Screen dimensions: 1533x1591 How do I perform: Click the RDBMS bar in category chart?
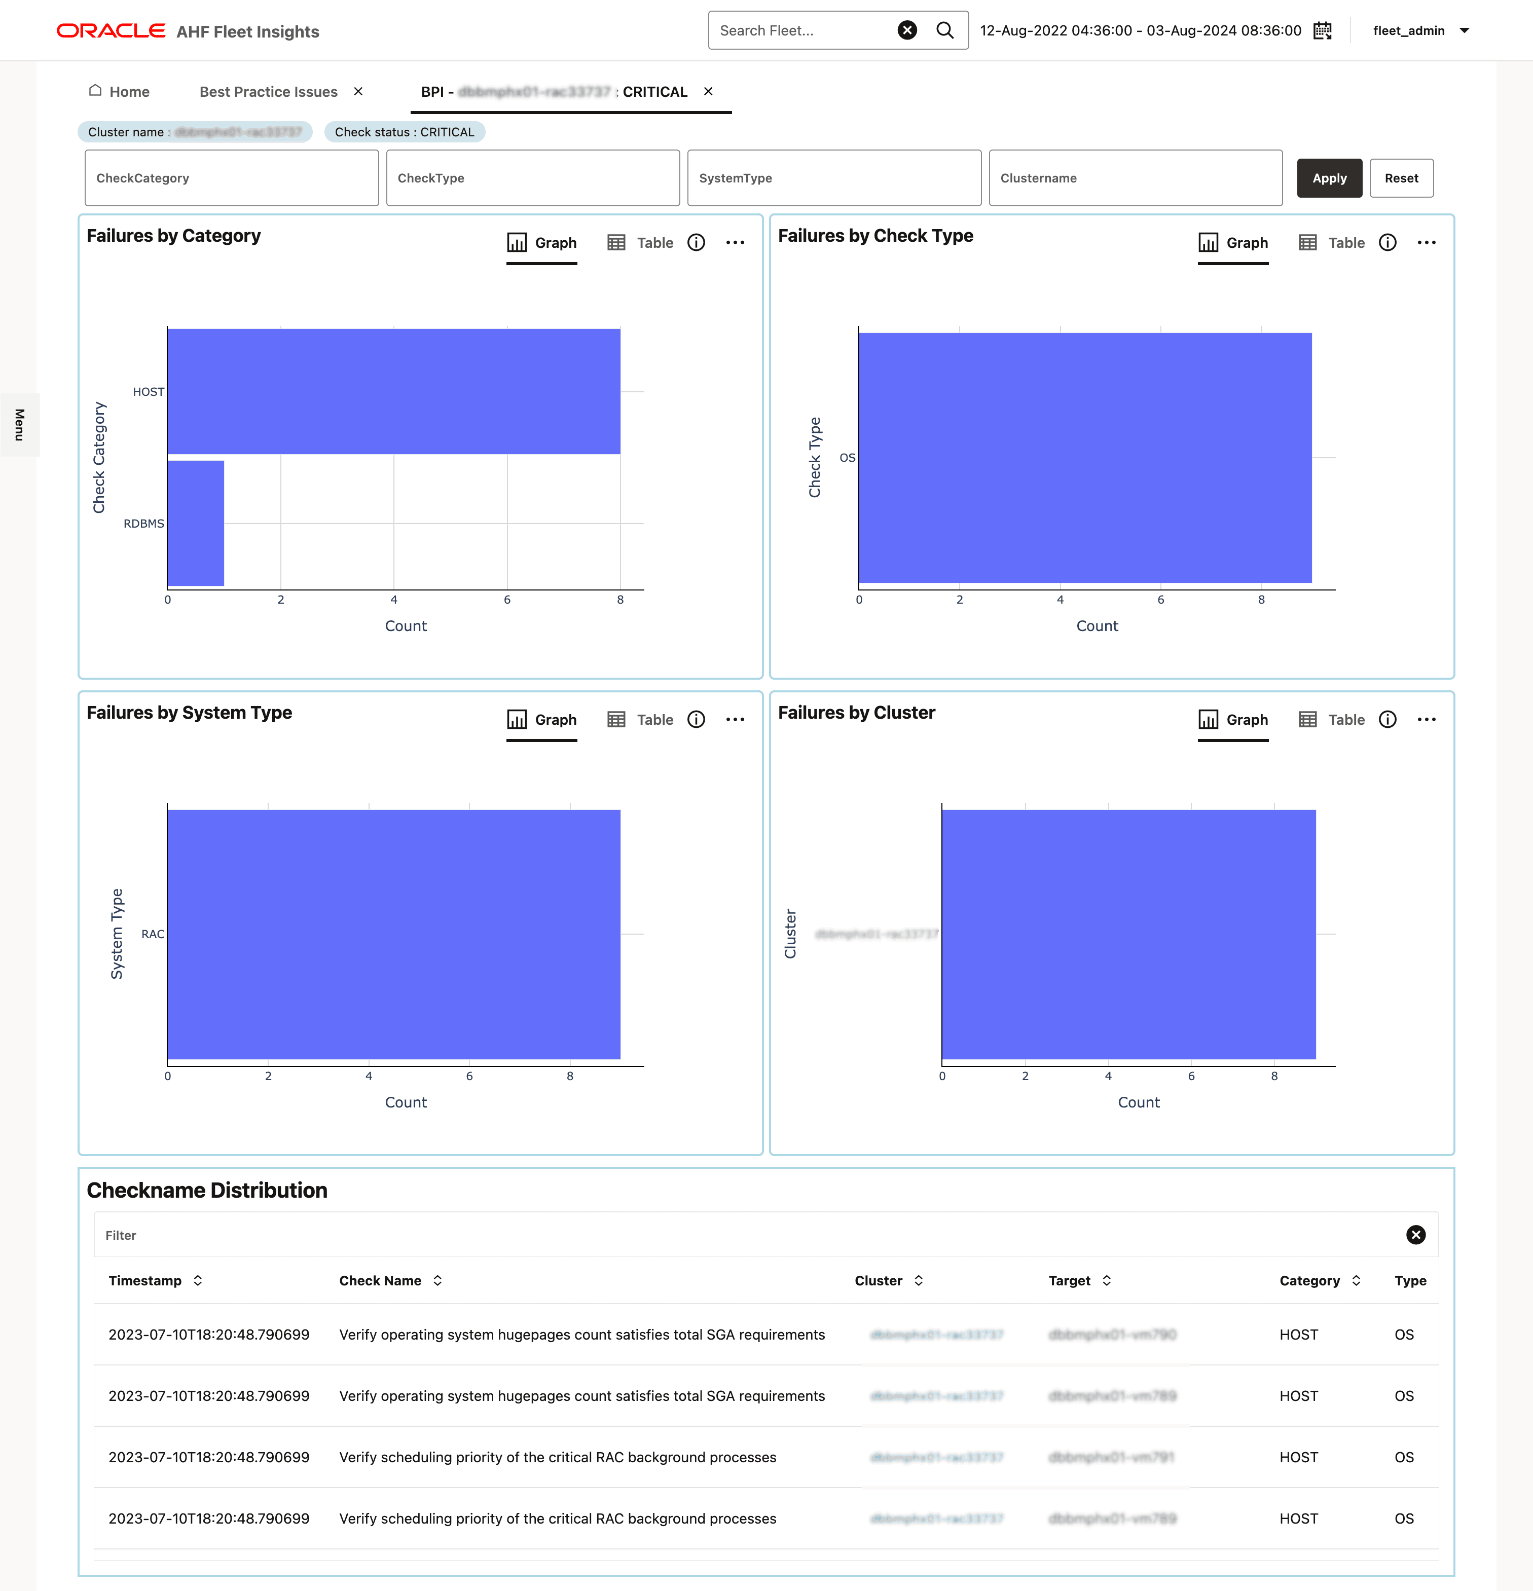[x=196, y=523]
